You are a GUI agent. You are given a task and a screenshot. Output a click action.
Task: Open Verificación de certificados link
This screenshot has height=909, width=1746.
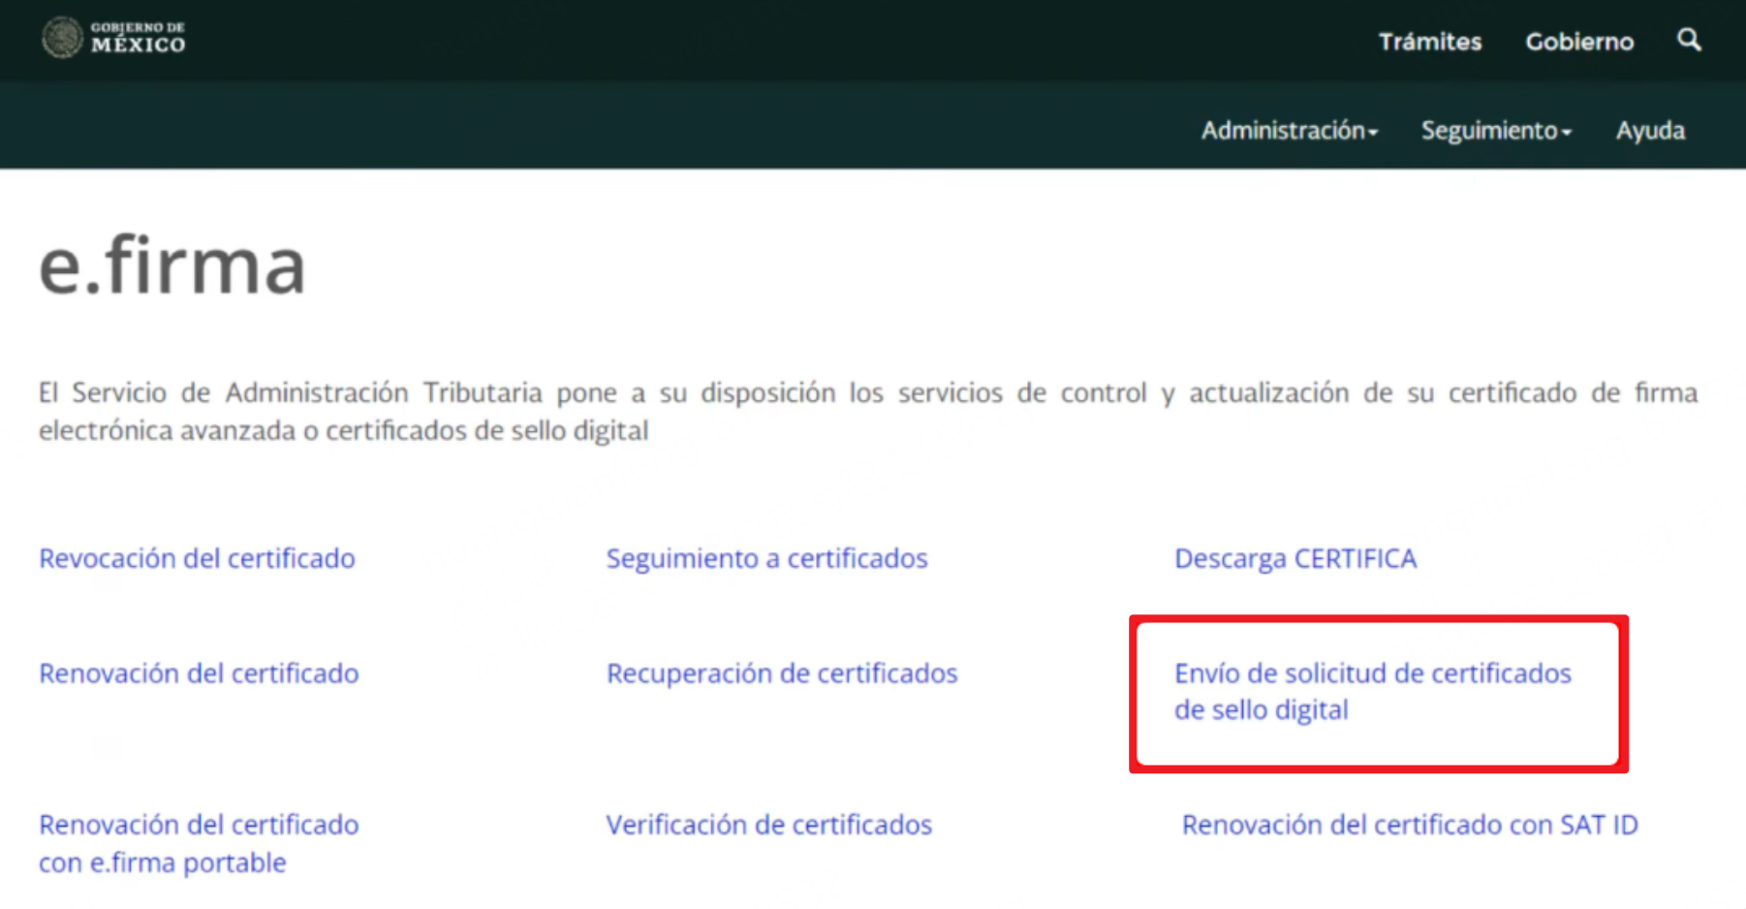(x=769, y=825)
